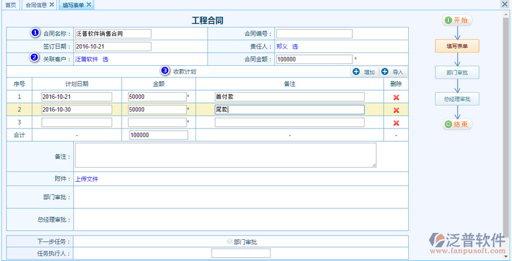The height and width of the screenshot is (261, 512).
Task: Click the 工程合同 form title
Action: point(208,21)
